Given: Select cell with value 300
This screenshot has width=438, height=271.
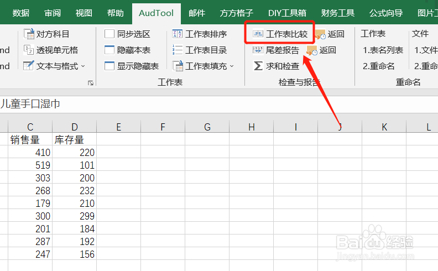Looking at the screenshot, I should [x=30, y=216].
